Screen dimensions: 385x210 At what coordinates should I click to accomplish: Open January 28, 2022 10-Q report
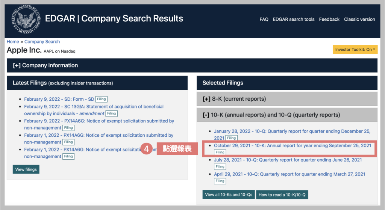[292, 134]
